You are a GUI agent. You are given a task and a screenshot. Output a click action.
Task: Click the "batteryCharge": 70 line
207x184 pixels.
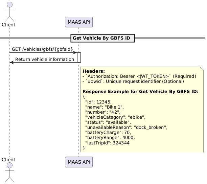pos(108,133)
